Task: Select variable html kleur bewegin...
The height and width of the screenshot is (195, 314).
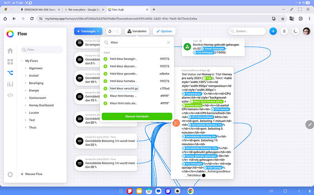Action: [x=137, y=59]
